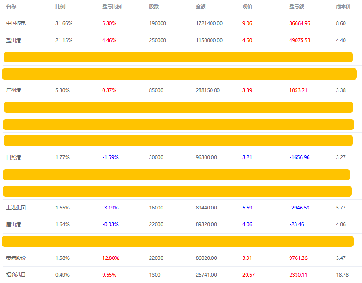Click the 4.46% profit ratio
Screen dimensions: 362x283
click(109, 41)
